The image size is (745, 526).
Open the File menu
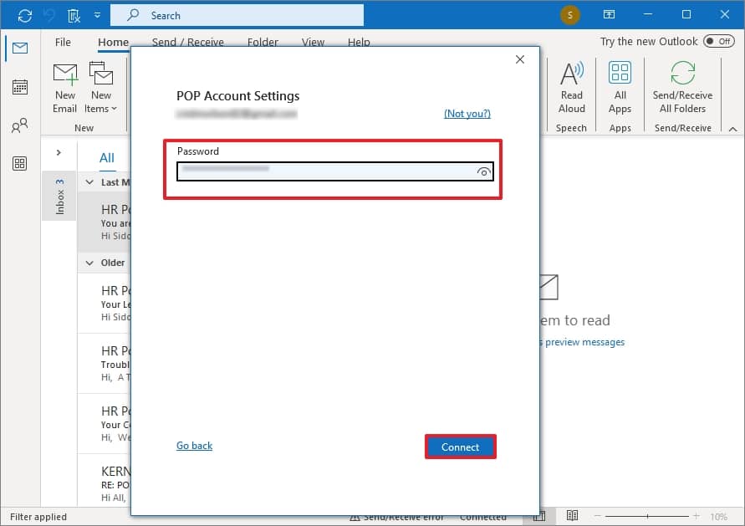point(63,42)
